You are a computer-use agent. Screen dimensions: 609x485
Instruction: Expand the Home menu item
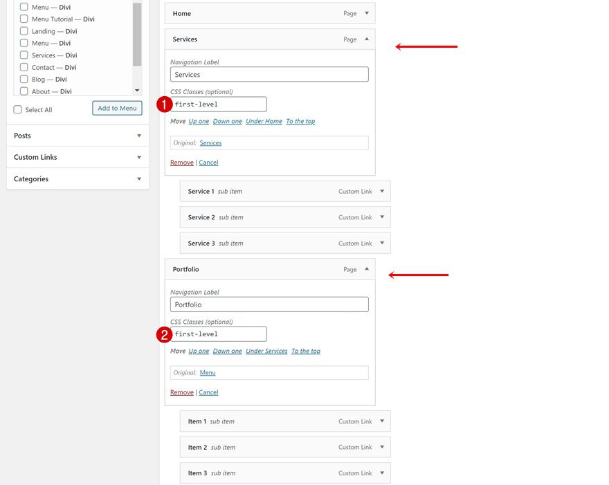tap(365, 13)
